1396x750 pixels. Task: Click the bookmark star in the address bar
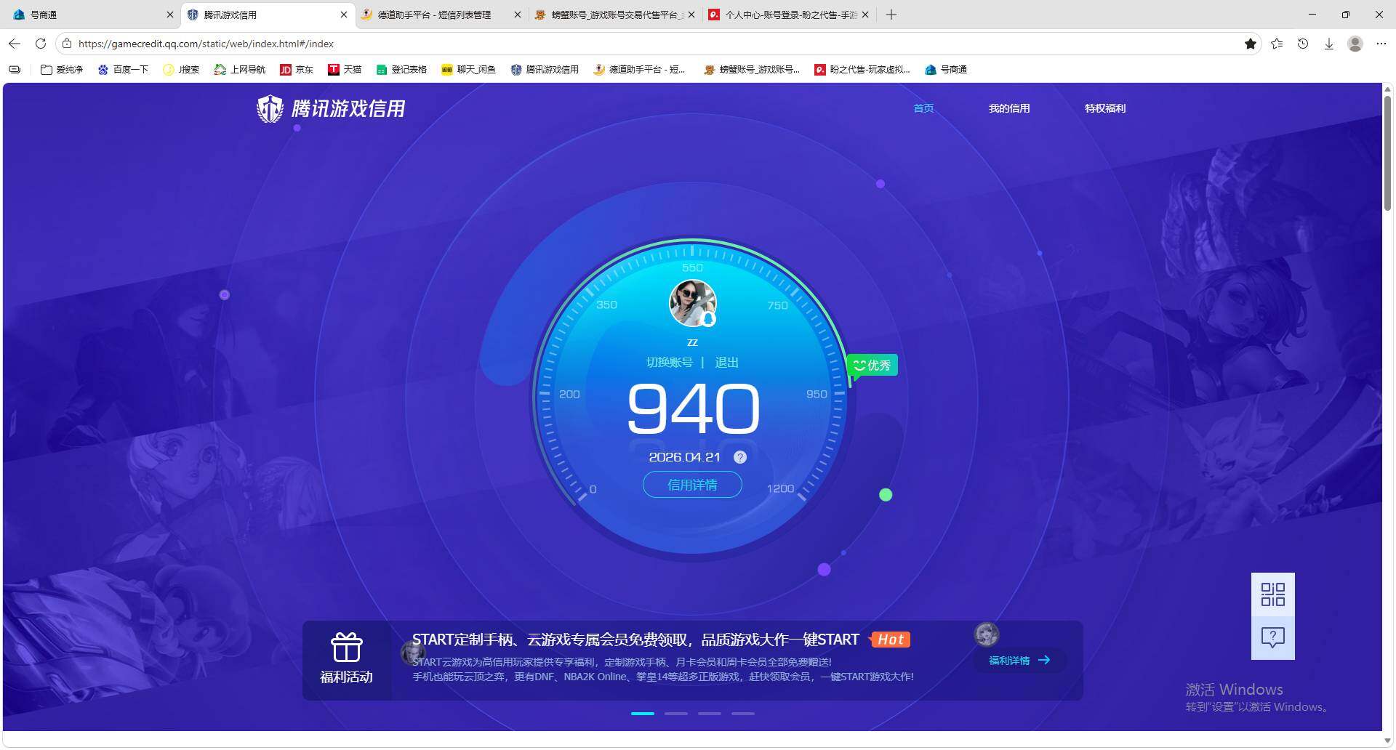pyautogui.click(x=1251, y=44)
